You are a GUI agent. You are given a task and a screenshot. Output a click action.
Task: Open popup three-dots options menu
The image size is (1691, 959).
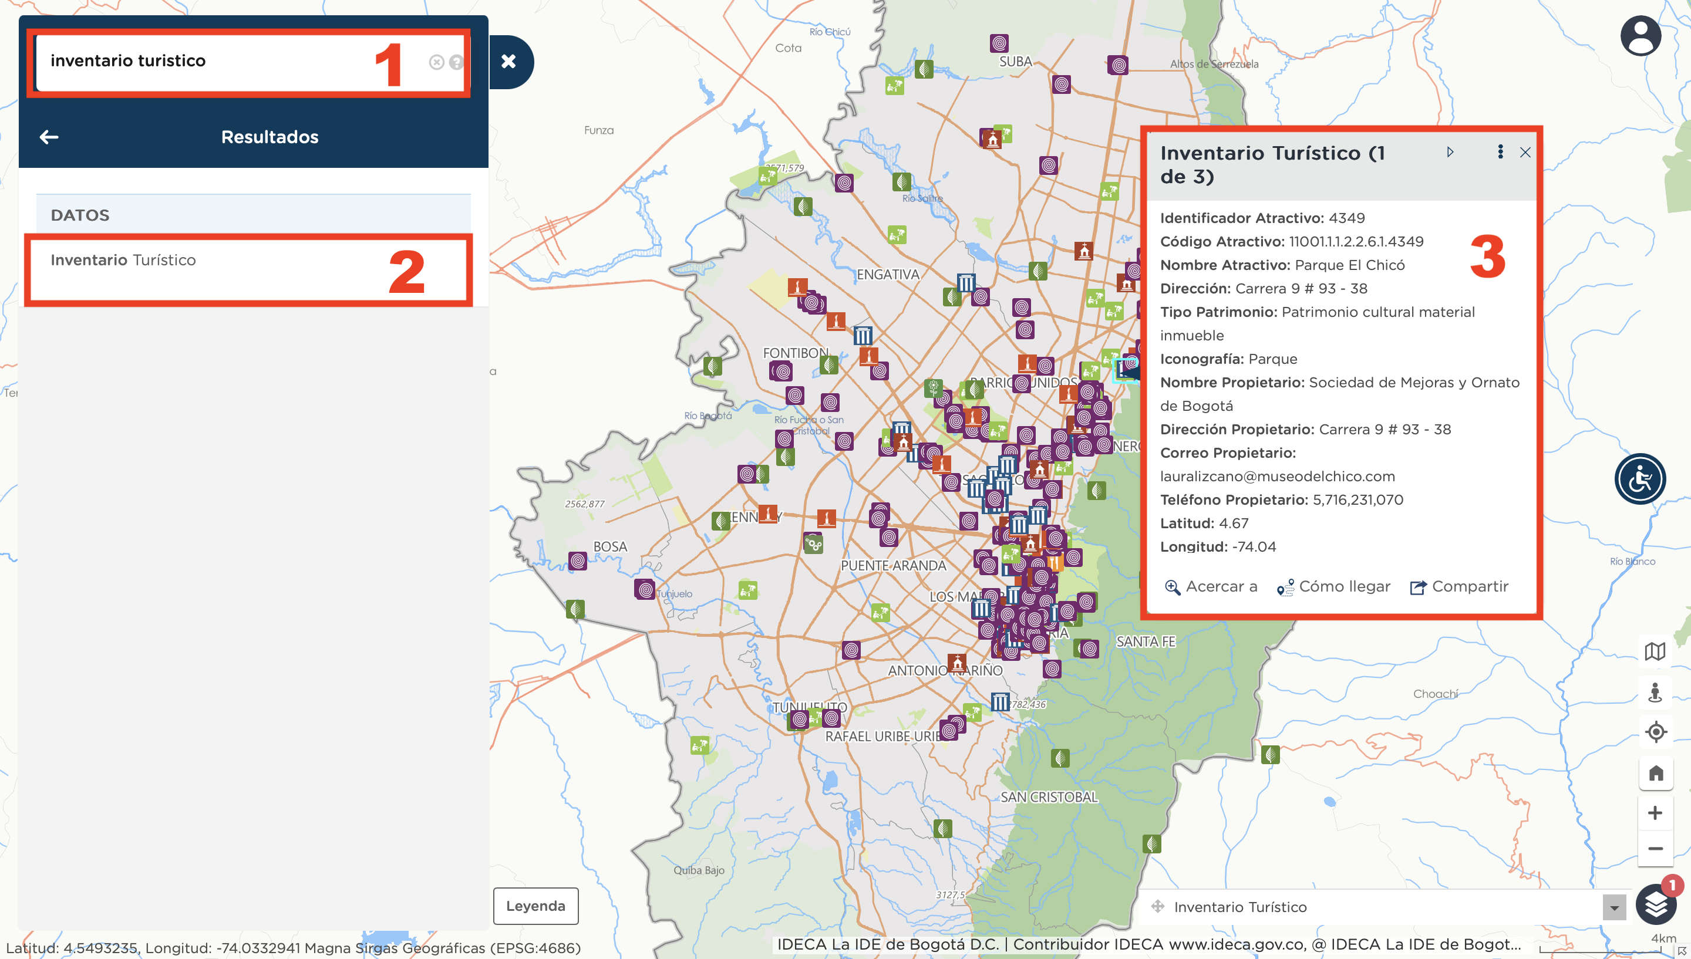click(x=1500, y=152)
